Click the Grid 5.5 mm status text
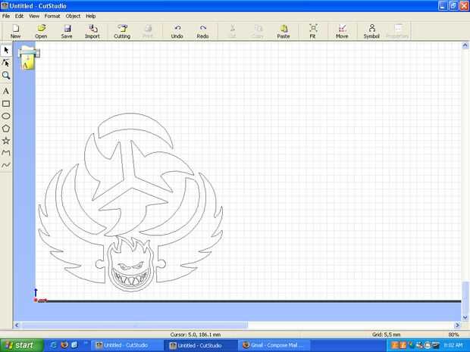This screenshot has width=470, height=352. pyautogui.click(x=387, y=335)
